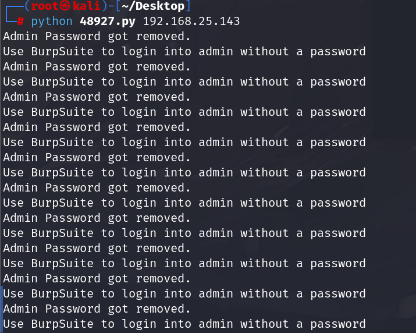Click the ~/Desktop directory path
This screenshot has width=416, height=333.
pyautogui.click(x=153, y=6)
